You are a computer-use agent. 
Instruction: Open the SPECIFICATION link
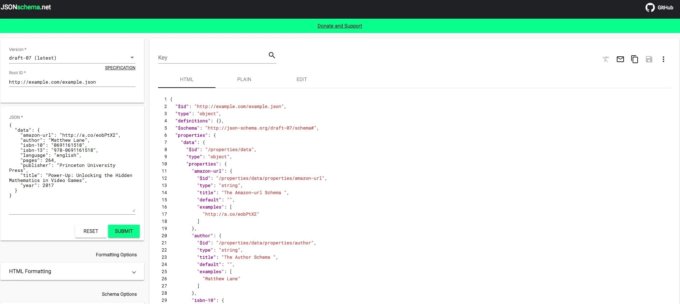click(x=120, y=68)
